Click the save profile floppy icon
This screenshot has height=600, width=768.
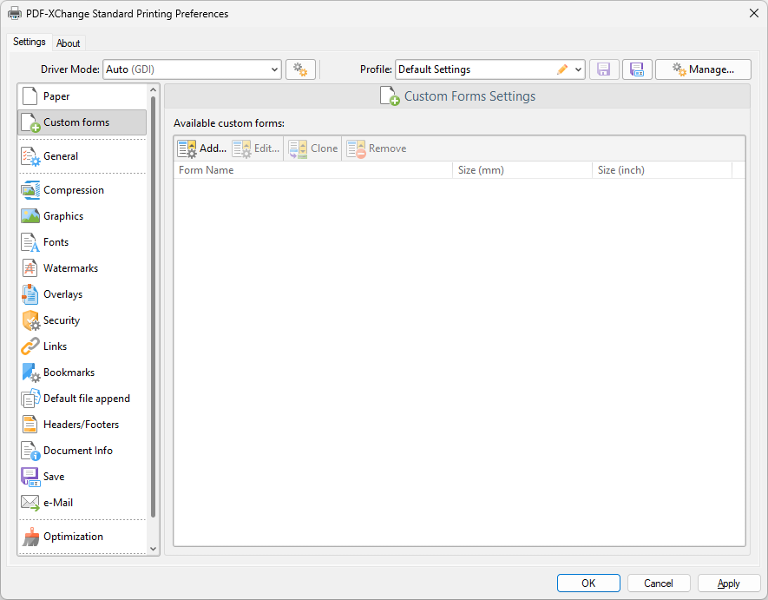click(604, 69)
